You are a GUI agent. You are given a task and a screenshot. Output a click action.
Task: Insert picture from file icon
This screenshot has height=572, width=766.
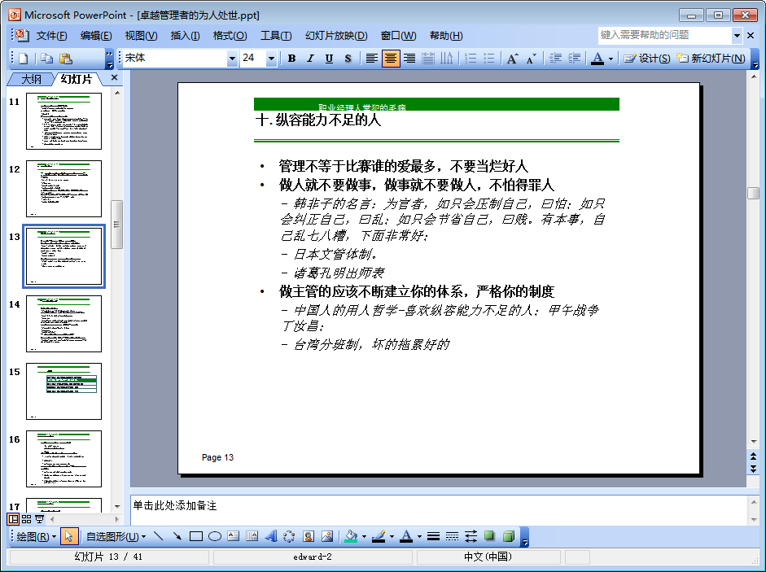pyautogui.click(x=327, y=536)
